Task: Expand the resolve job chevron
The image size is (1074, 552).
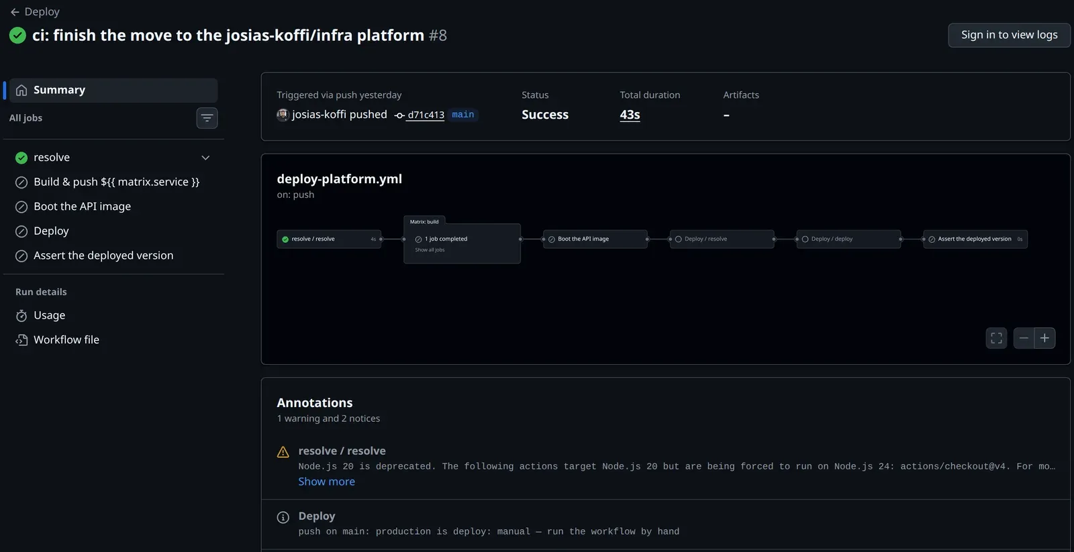Action: click(205, 158)
